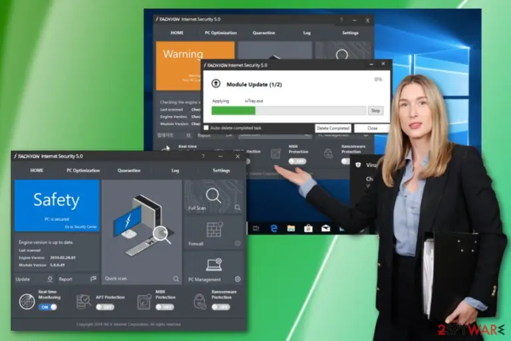Click the Real-time Monitoring radar icon
The height and width of the screenshot is (341, 511).
(27, 301)
